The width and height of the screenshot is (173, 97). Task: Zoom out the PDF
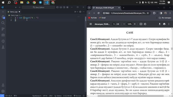tap(124, 24)
